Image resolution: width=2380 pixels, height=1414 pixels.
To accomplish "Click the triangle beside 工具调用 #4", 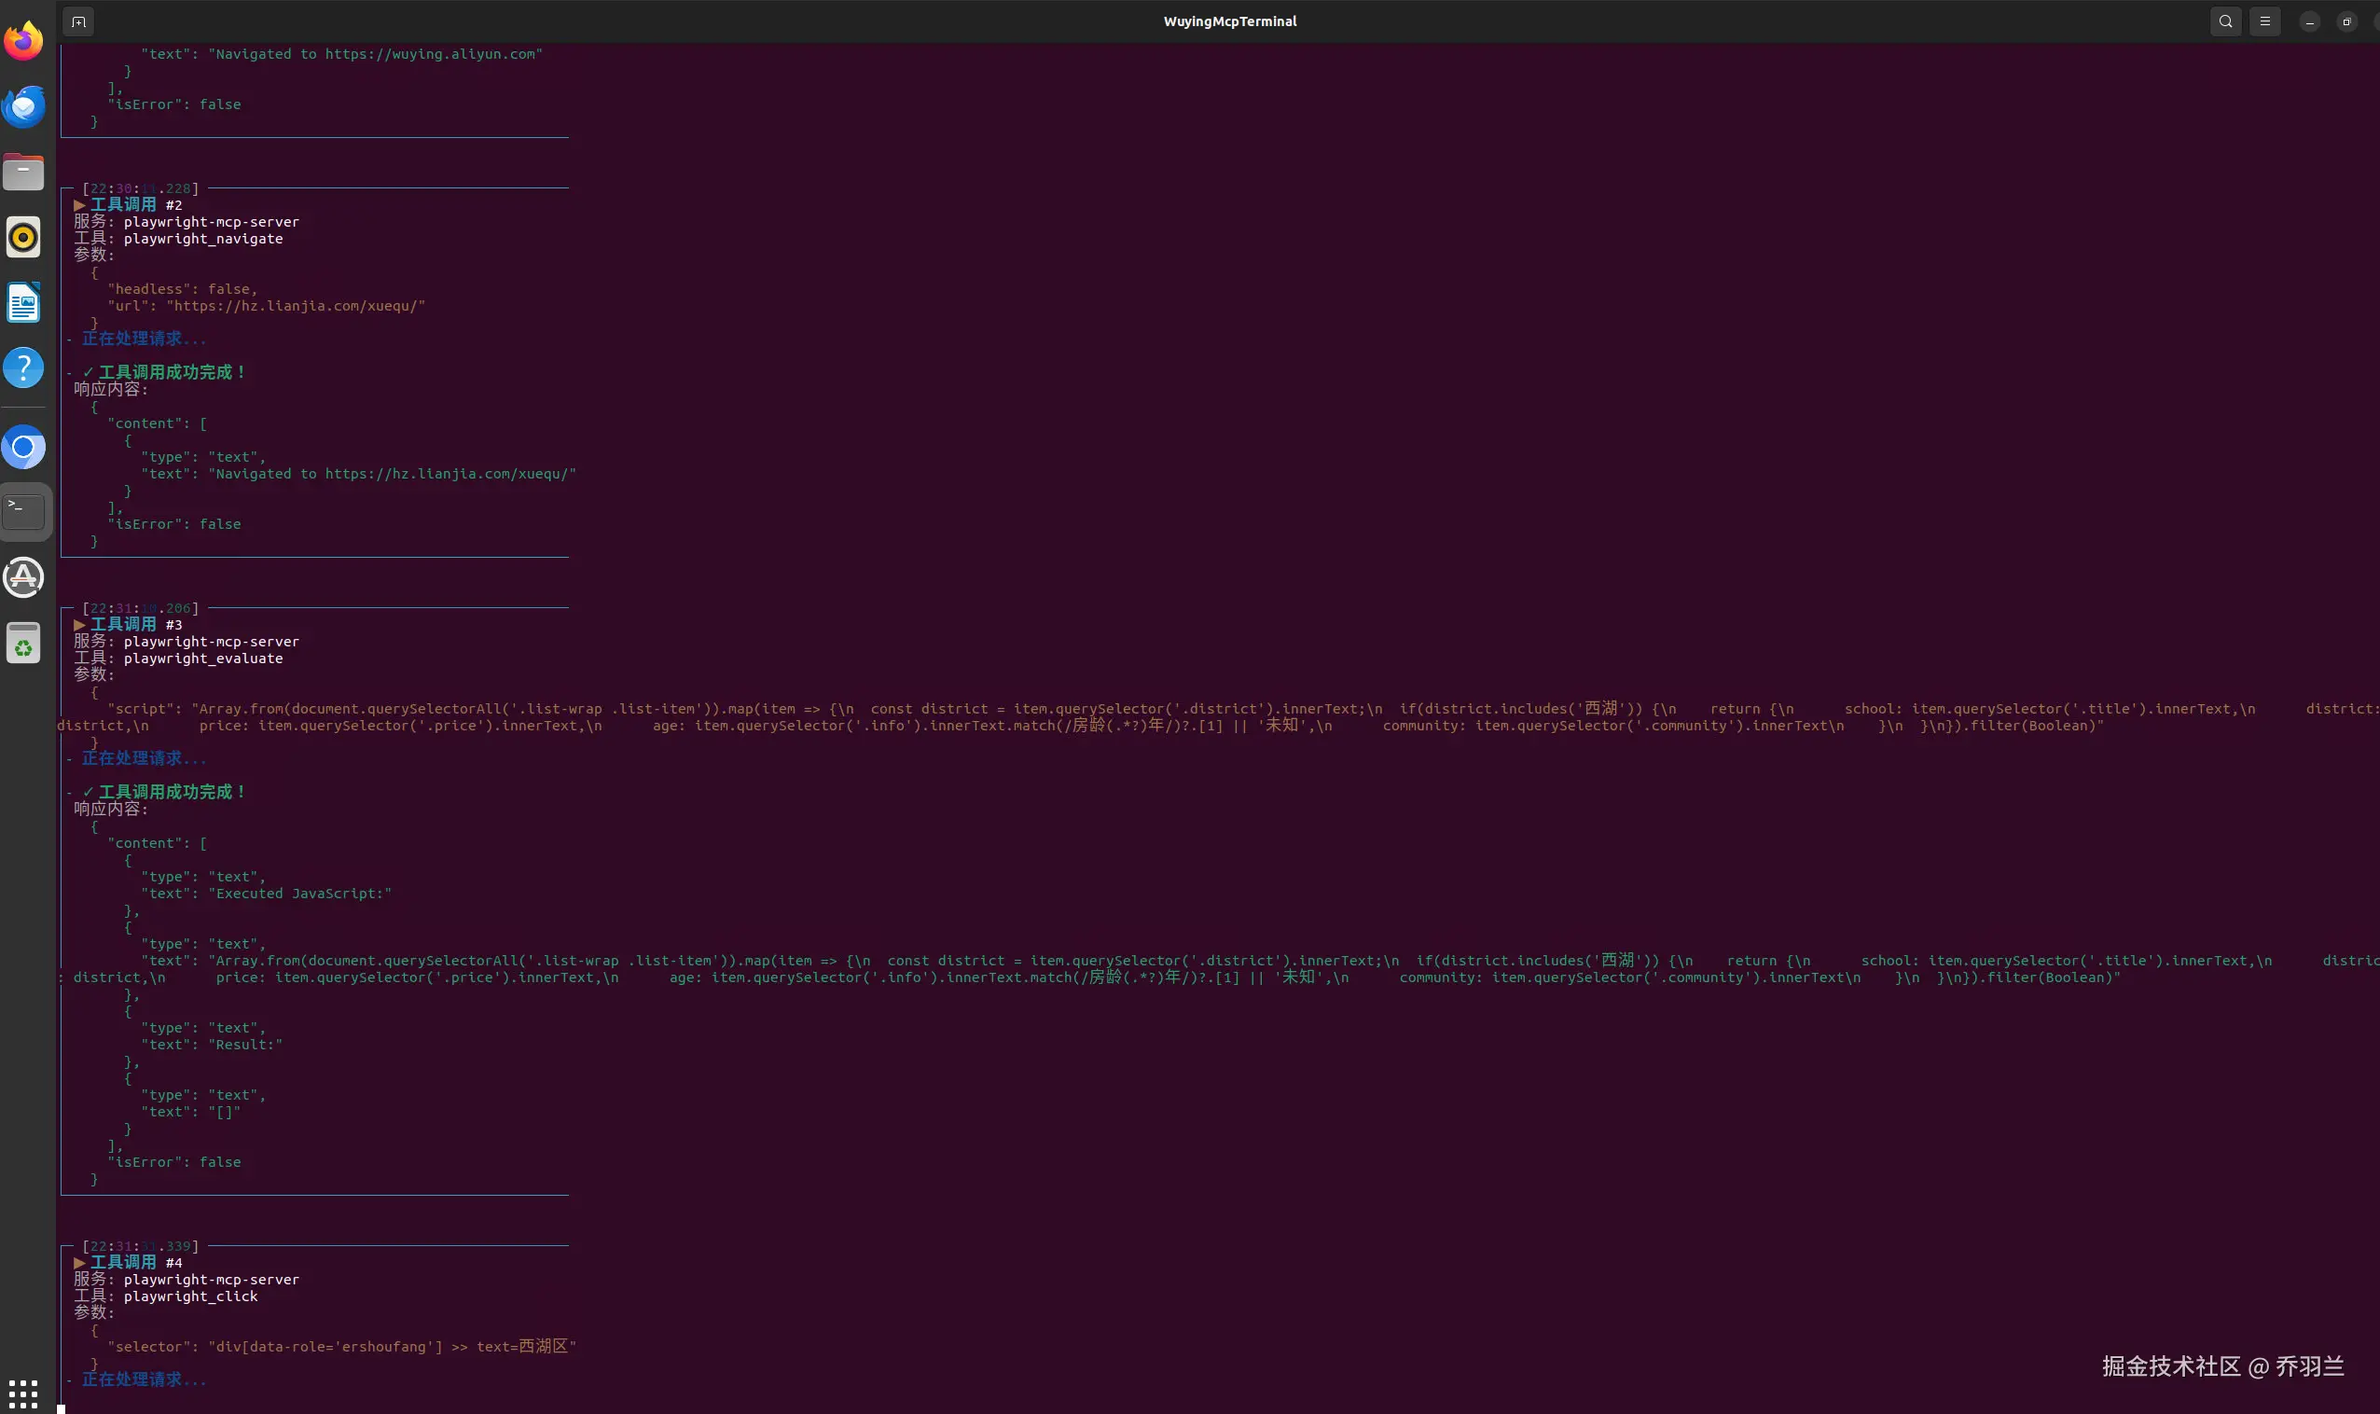I will pyautogui.click(x=80, y=1263).
